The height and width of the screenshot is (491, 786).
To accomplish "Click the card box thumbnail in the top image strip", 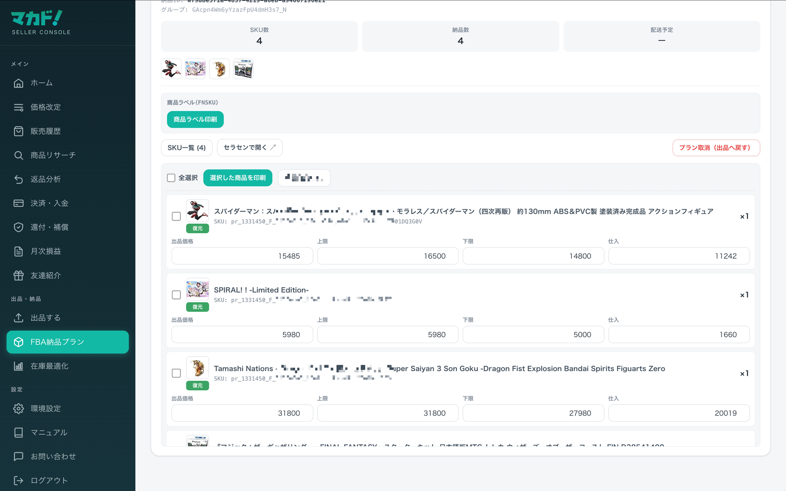I will pyautogui.click(x=244, y=69).
